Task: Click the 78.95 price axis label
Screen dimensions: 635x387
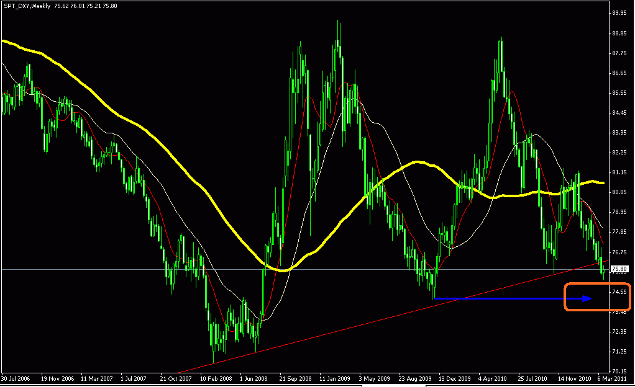Action: (619, 211)
